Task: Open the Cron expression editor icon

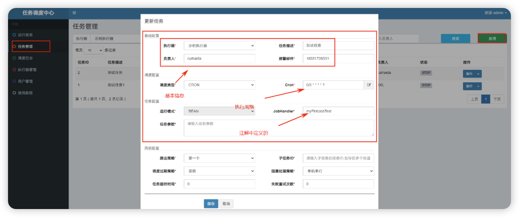Action: point(369,85)
